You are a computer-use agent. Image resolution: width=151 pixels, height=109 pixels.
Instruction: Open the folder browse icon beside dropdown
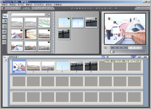tap(49, 14)
